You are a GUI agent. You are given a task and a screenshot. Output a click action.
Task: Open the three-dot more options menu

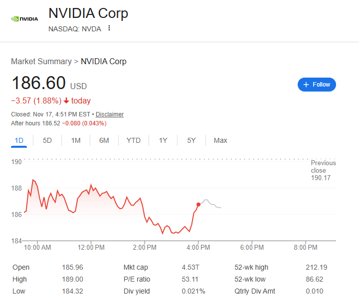coord(109,28)
